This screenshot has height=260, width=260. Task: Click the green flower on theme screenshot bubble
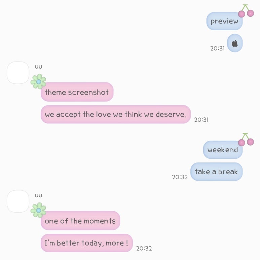[38, 82]
